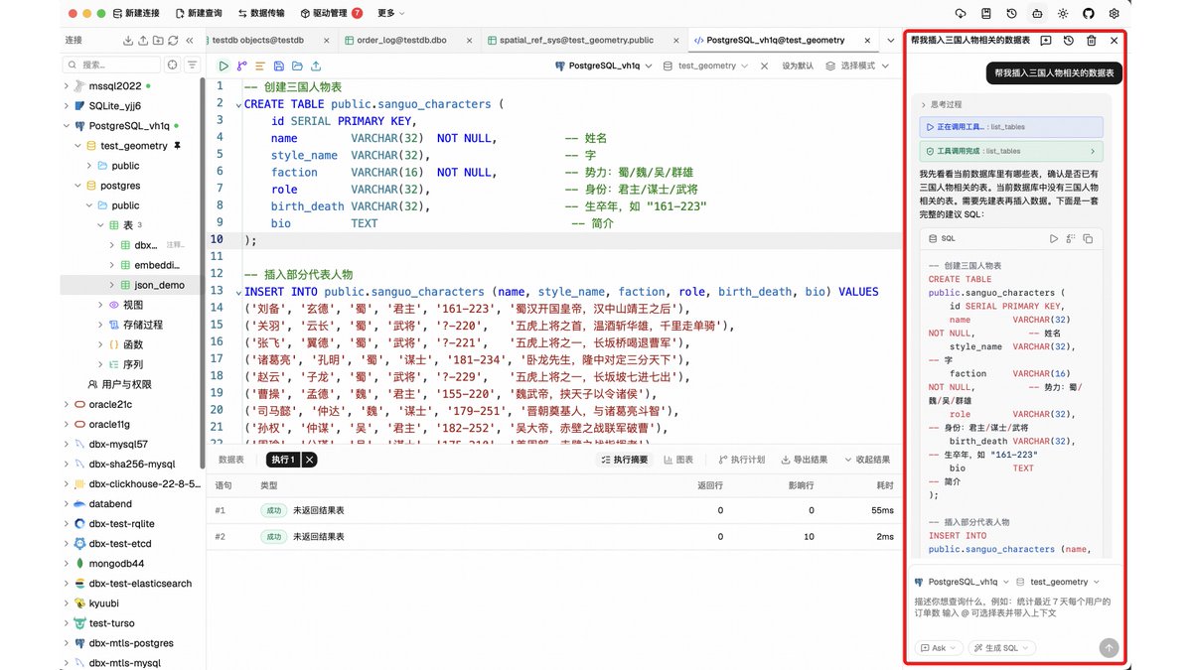
Task: Open the filter icon beside the search box
Action: click(191, 65)
